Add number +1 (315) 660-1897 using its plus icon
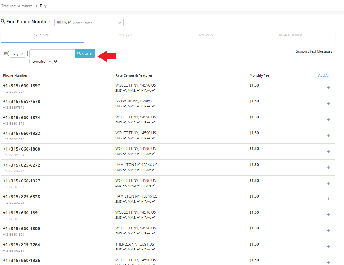Screen dimensions: 344x265 pyautogui.click(x=329, y=88)
